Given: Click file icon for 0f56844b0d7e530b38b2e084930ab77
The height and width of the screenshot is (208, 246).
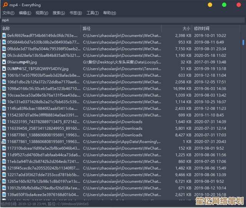Looking at the screenshot, I should 4,42.
